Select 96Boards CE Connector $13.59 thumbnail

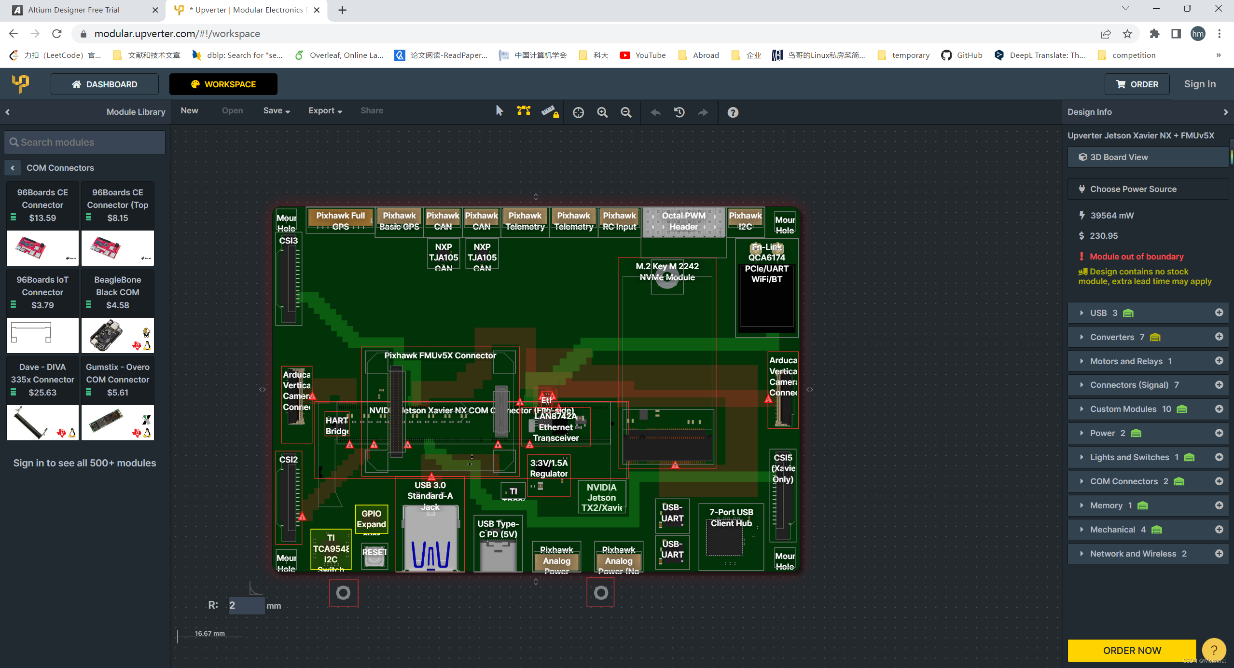(42, 248)
